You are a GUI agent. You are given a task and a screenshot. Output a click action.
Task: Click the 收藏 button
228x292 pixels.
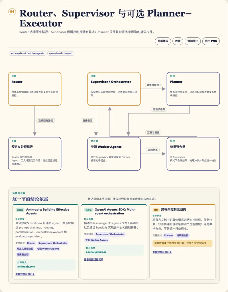point(178,41)
